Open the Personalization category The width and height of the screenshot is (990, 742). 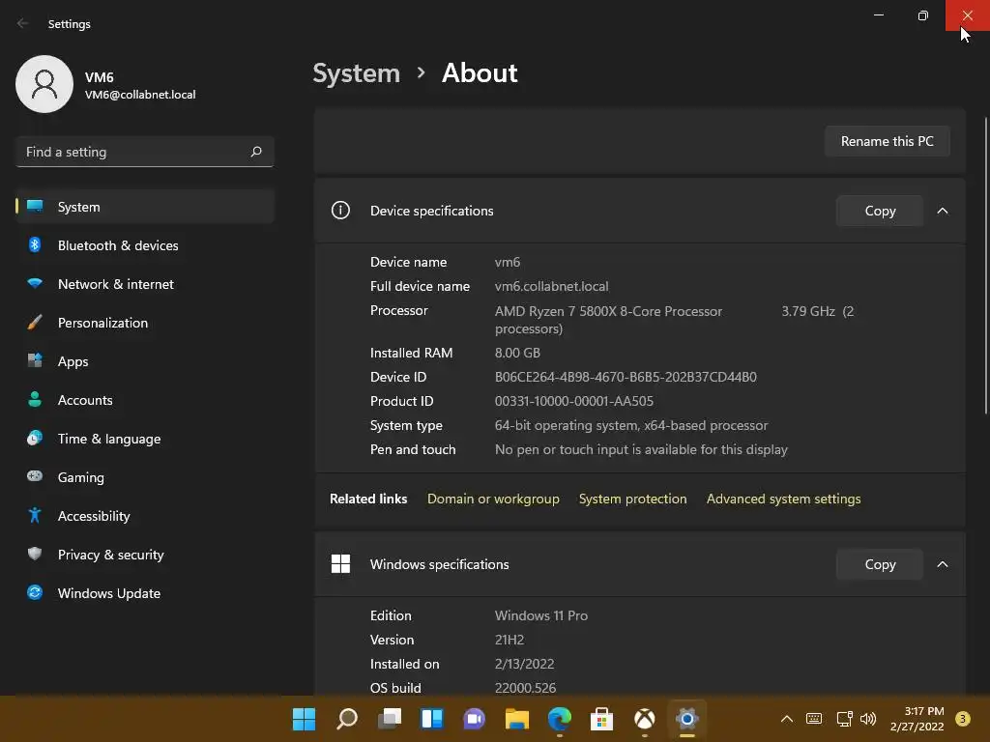145,323
